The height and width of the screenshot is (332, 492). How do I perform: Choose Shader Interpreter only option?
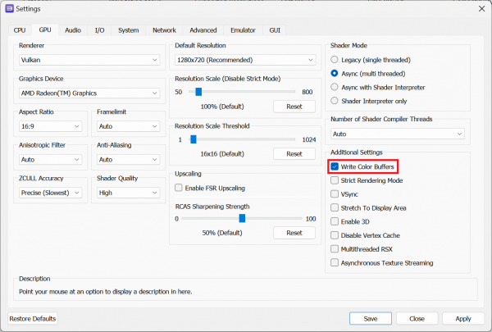tap(335, 100)
